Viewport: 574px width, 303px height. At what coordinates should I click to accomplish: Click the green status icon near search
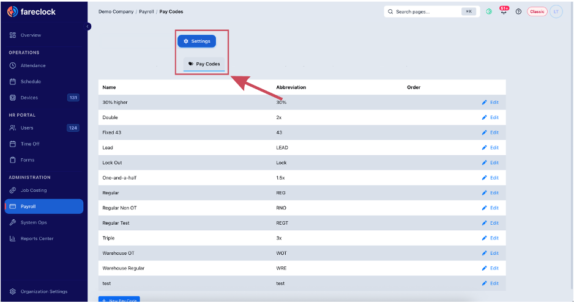(x=489, y=12)
